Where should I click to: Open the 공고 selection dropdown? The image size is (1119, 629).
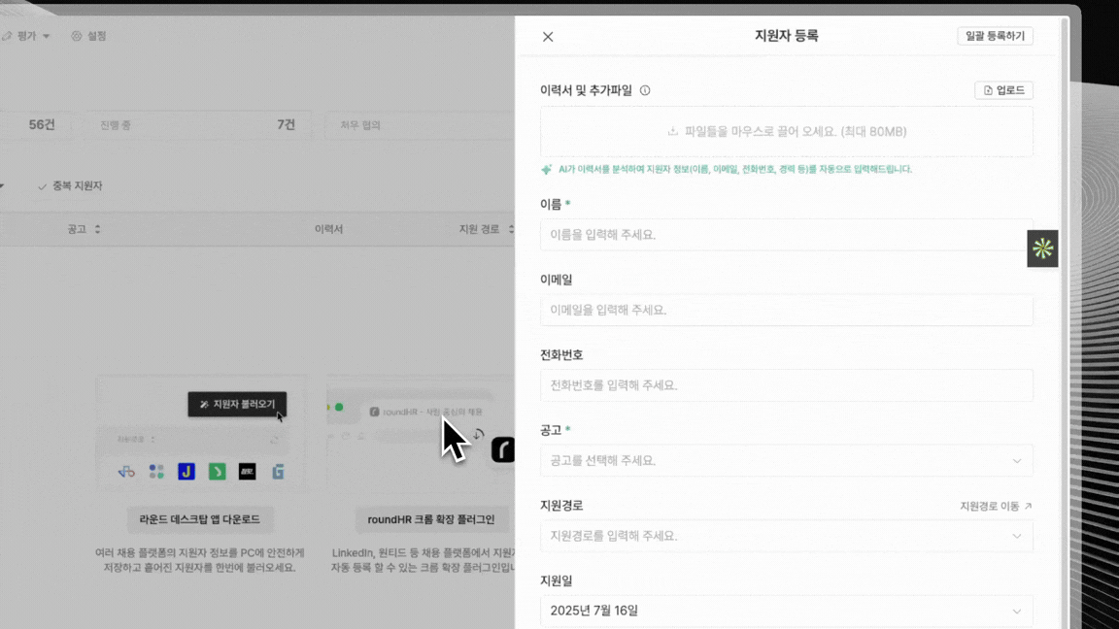786,460
